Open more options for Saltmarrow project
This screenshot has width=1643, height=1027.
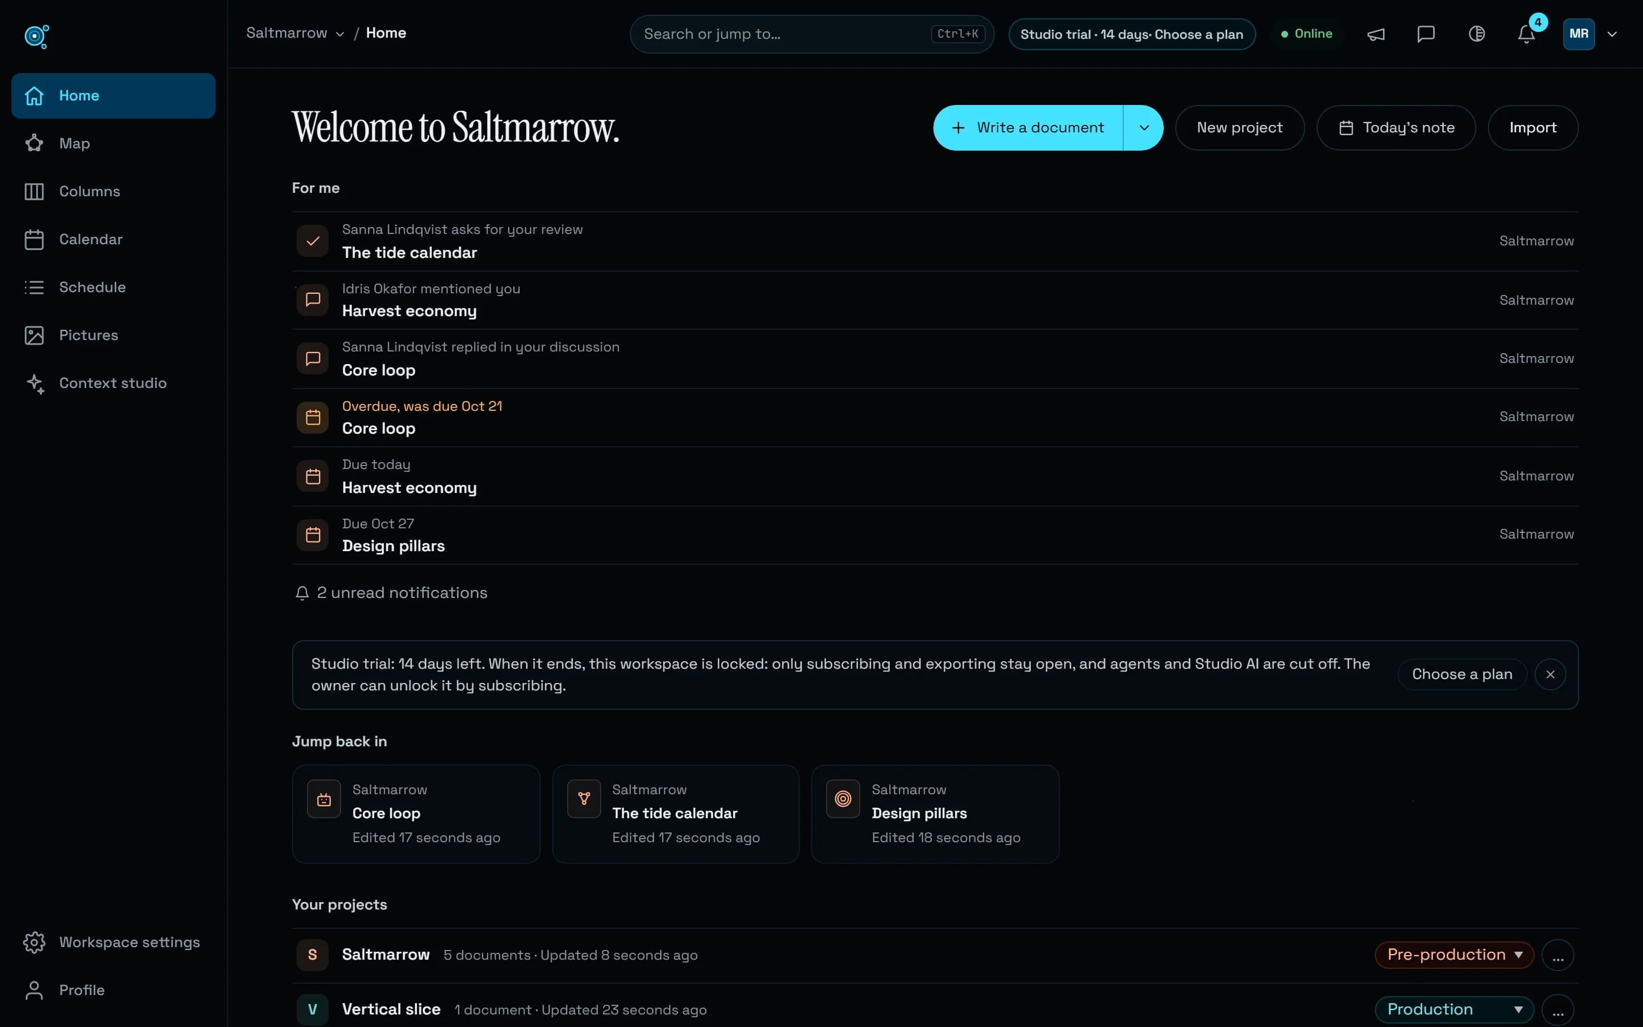1557,956
